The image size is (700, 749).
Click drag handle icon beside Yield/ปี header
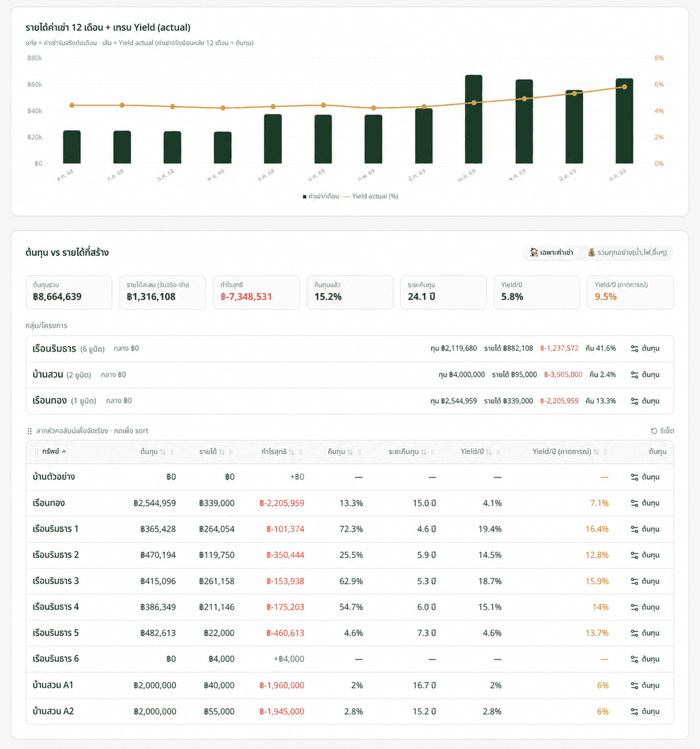pyautogui.click(x=498, y=452)
